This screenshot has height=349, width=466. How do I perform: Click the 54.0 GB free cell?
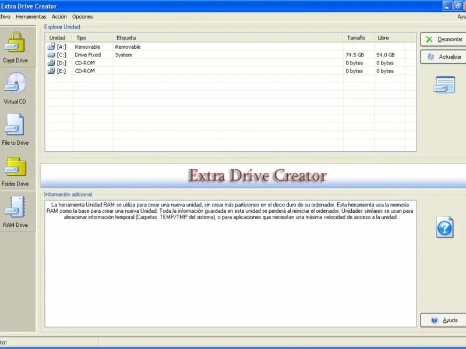pyautogui.click(x=386, y=55)
